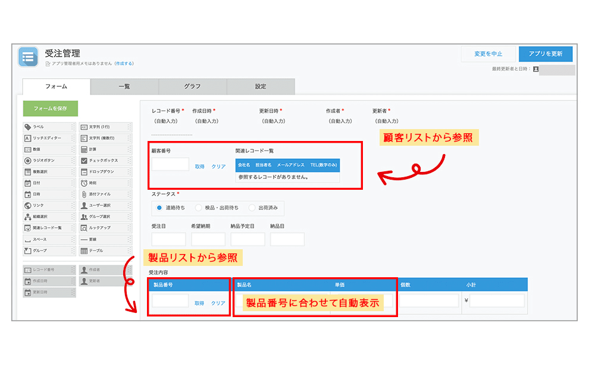Screen dimensions: 589x373
Task: Select the ユーザー選択 field element
Action: 104,205
